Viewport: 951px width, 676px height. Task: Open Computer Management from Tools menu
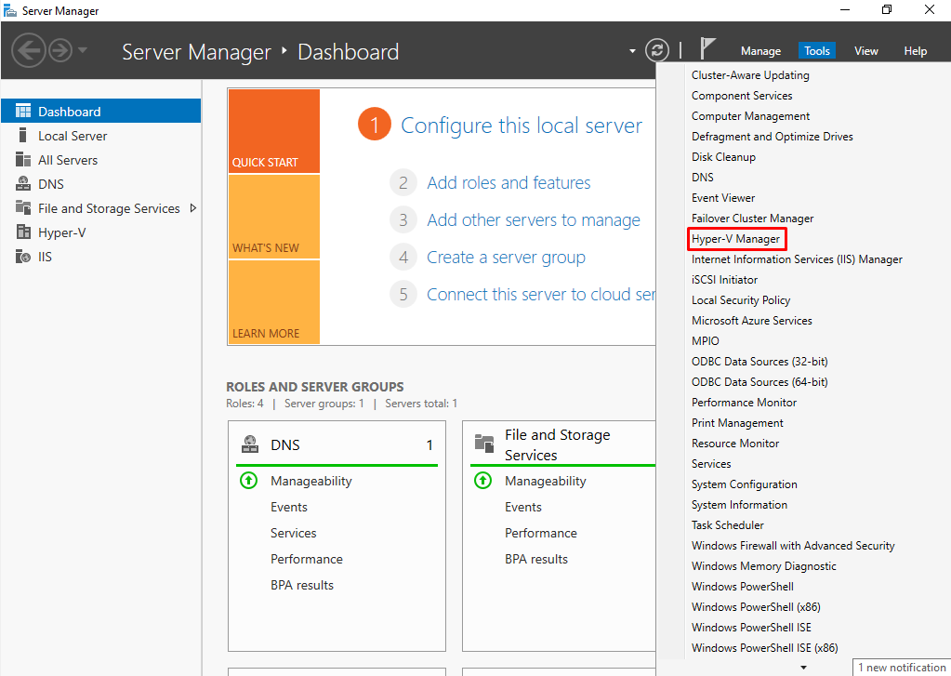pos(750,116)
